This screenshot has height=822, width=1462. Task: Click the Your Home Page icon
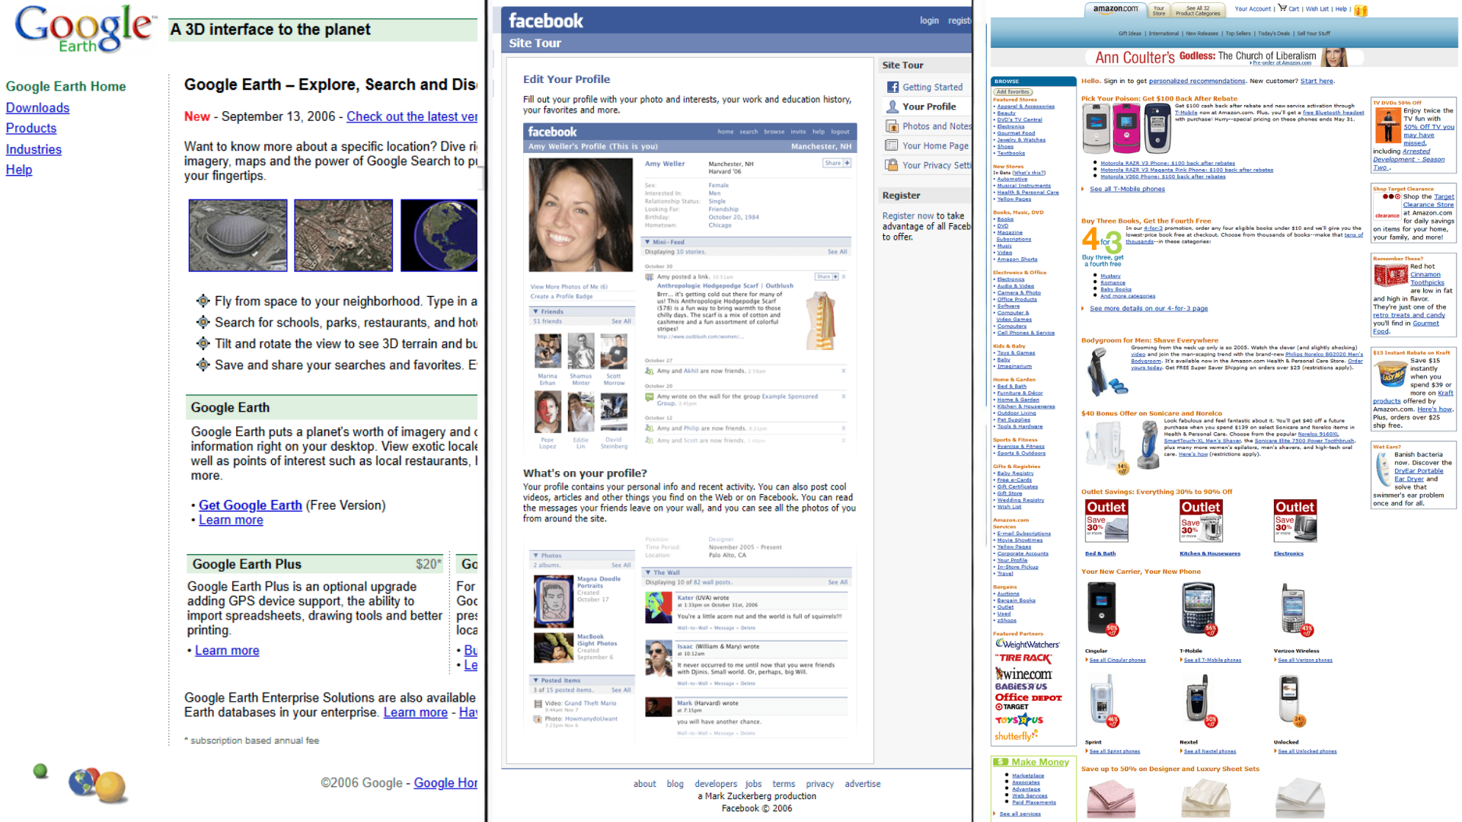coord(892,145)
